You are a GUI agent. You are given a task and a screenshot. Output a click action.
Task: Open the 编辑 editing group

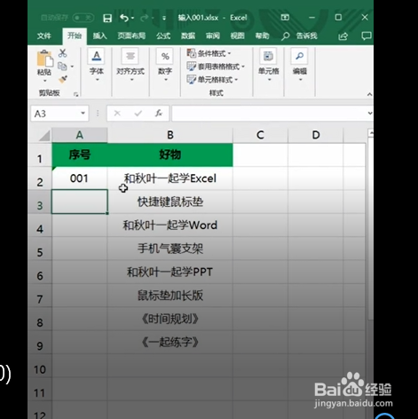(x=300, y=65)
